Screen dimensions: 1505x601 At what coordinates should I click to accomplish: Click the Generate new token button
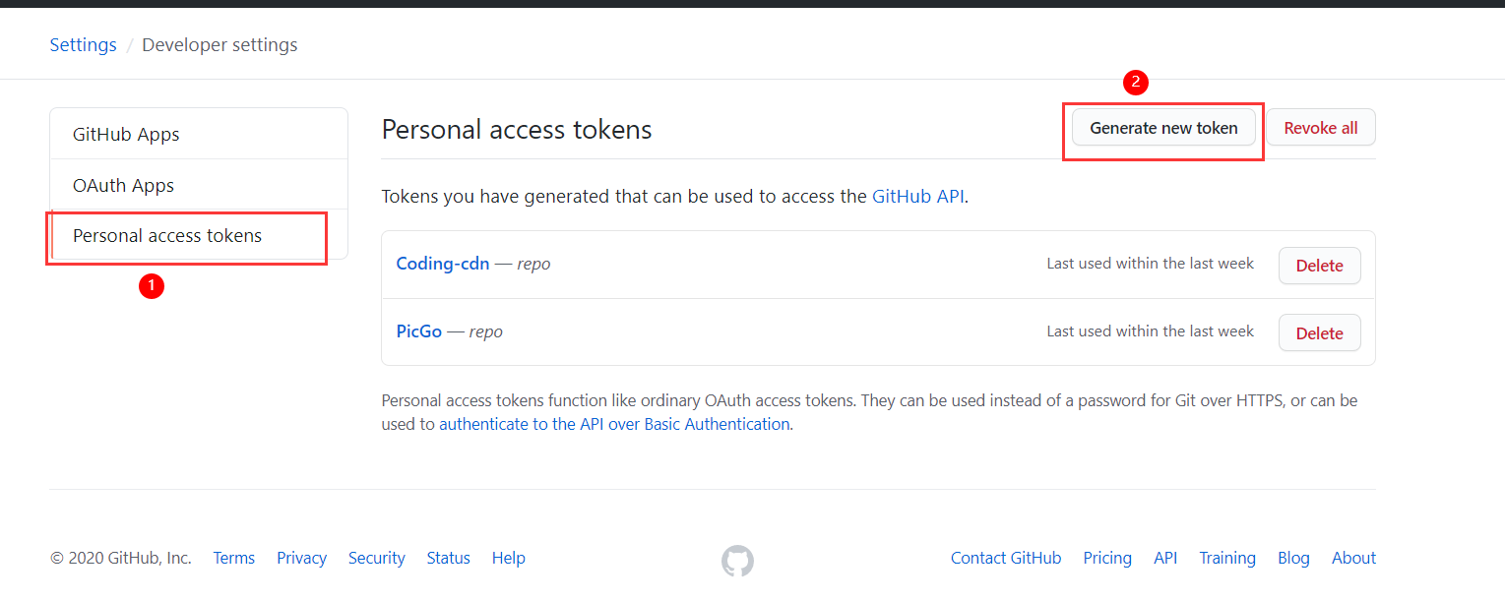[x=1163, y=128]
